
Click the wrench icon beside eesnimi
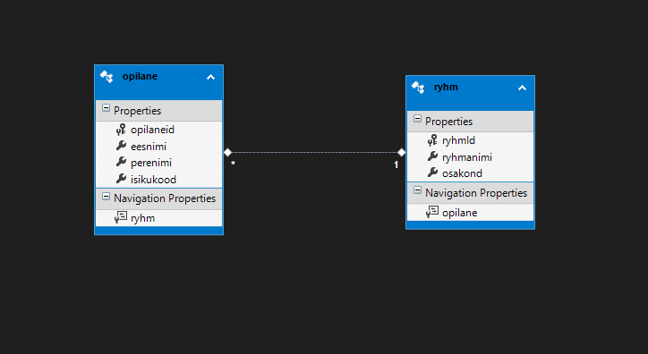coord(121,146)
